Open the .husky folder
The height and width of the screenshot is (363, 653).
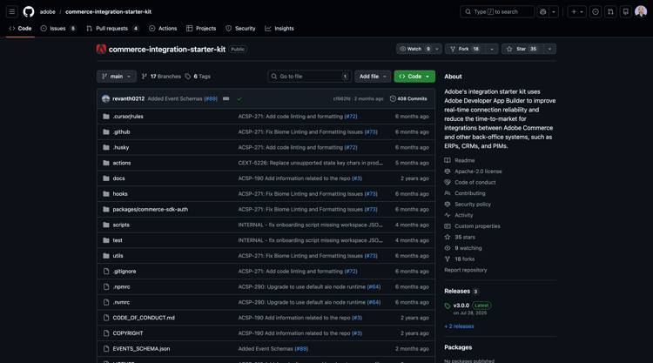pos(121,147)
